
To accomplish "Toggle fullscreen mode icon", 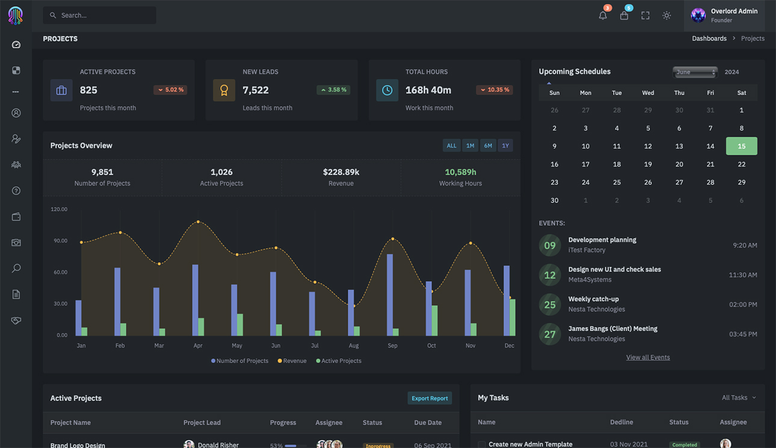I will (x=645, y=16).
